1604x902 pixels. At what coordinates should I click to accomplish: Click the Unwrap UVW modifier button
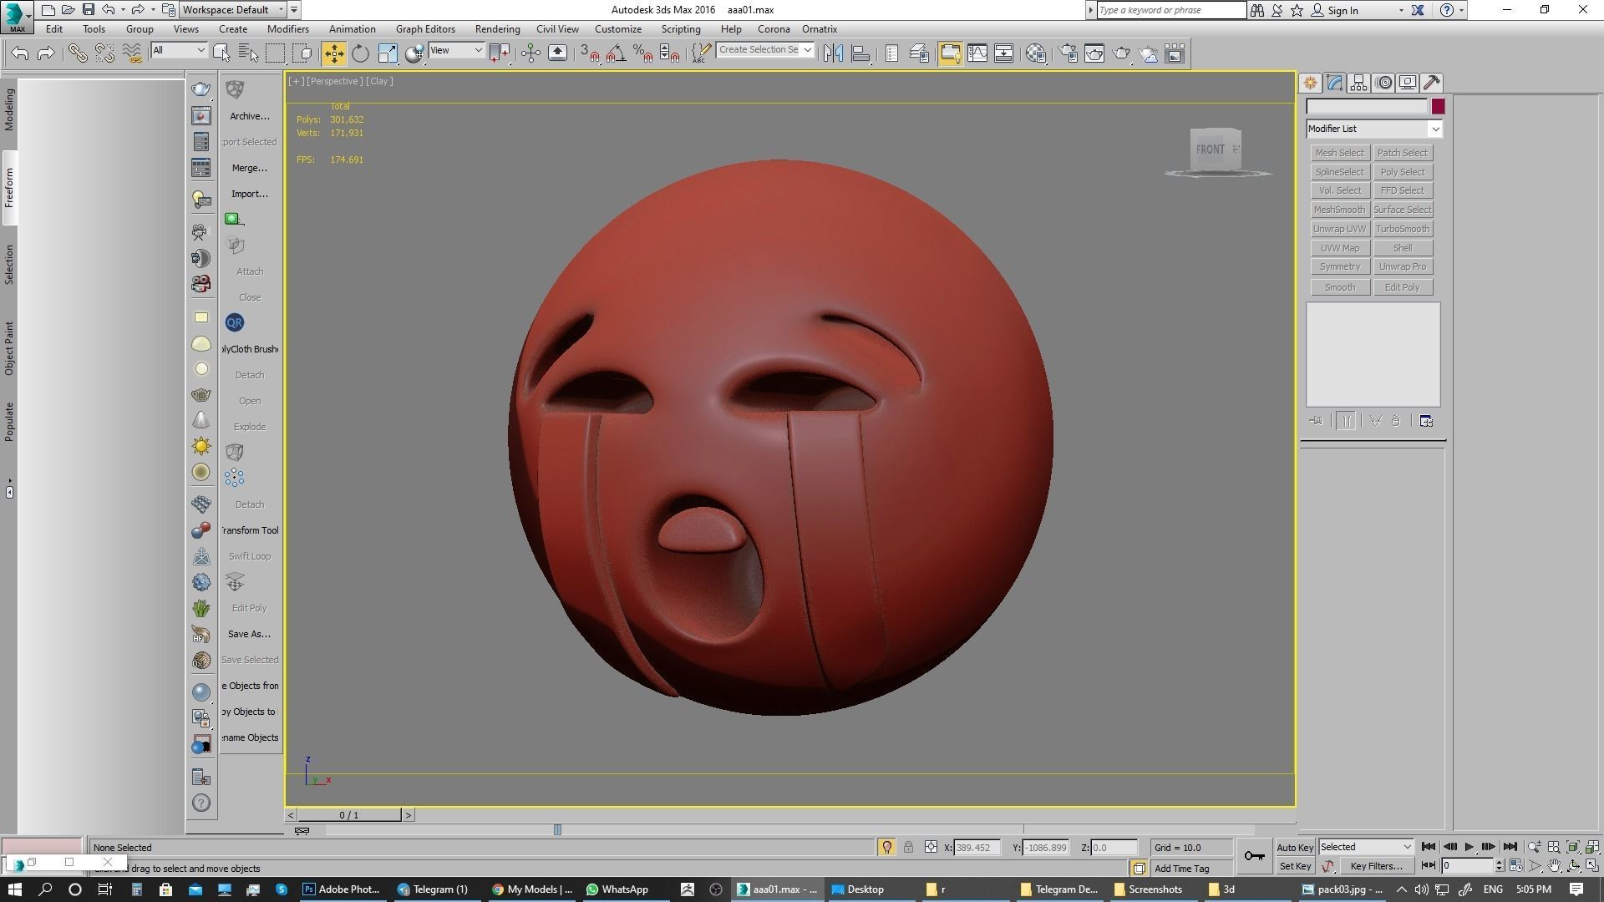pyautogui.click(x=1339, y=229)
